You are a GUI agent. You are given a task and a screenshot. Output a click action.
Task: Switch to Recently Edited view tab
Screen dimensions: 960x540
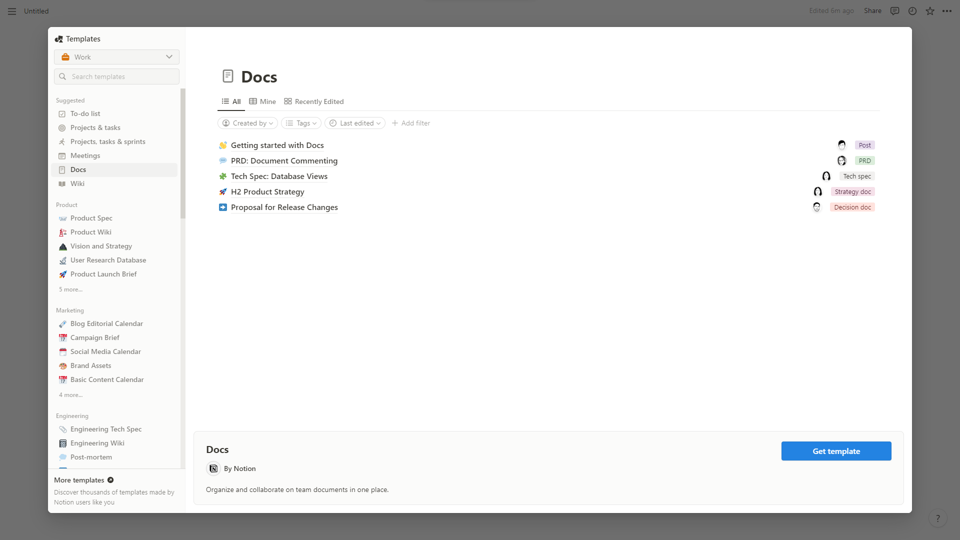tap(314, 101)
